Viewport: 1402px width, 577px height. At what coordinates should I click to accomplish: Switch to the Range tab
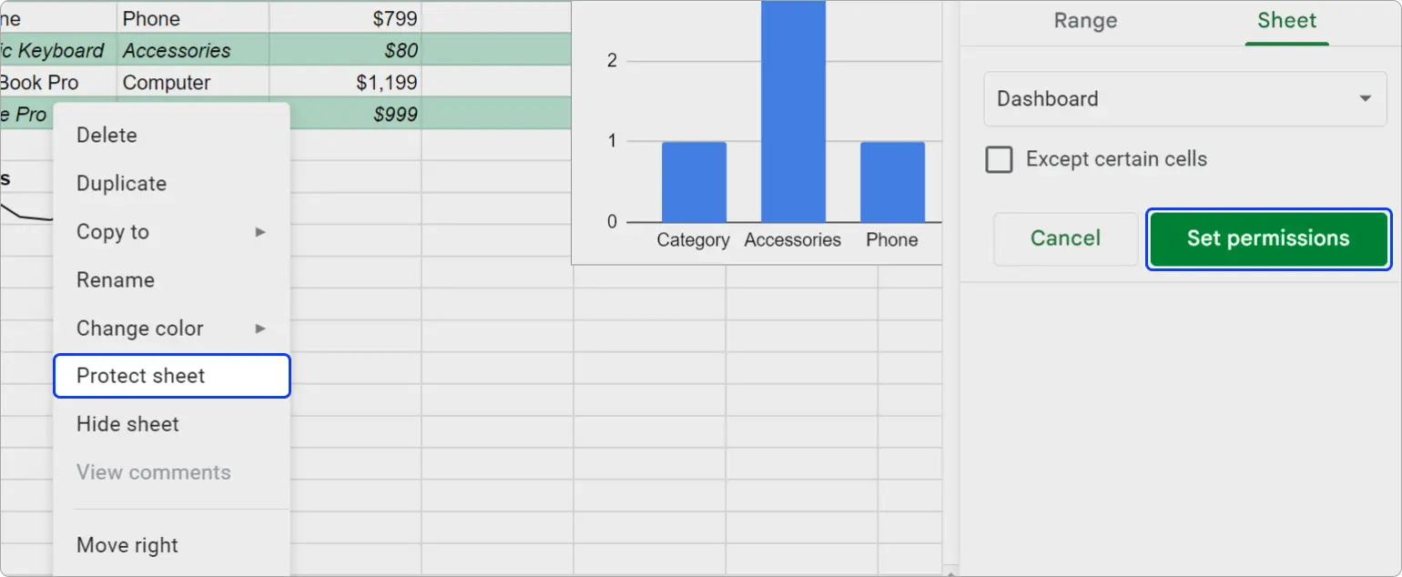click(1085, 21)
